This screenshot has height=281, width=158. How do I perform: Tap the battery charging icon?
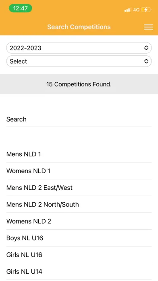pyautogui.click(x=146, y=10)
